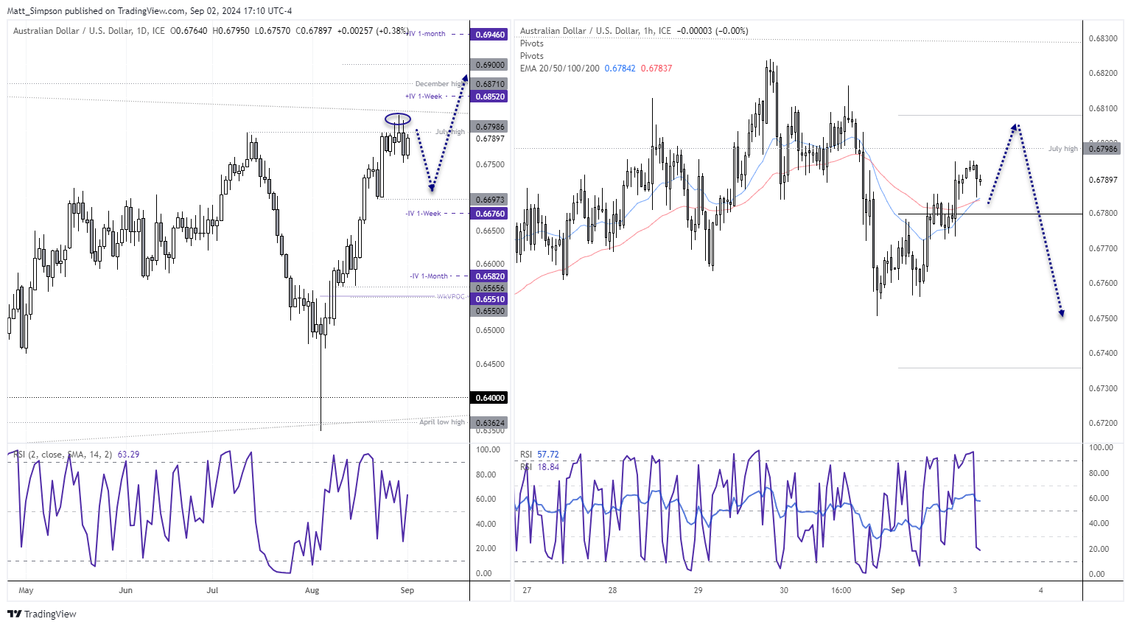
Task: Click the +IV 1-month line label
Action: pyautogui.click(x=427, y=34)
